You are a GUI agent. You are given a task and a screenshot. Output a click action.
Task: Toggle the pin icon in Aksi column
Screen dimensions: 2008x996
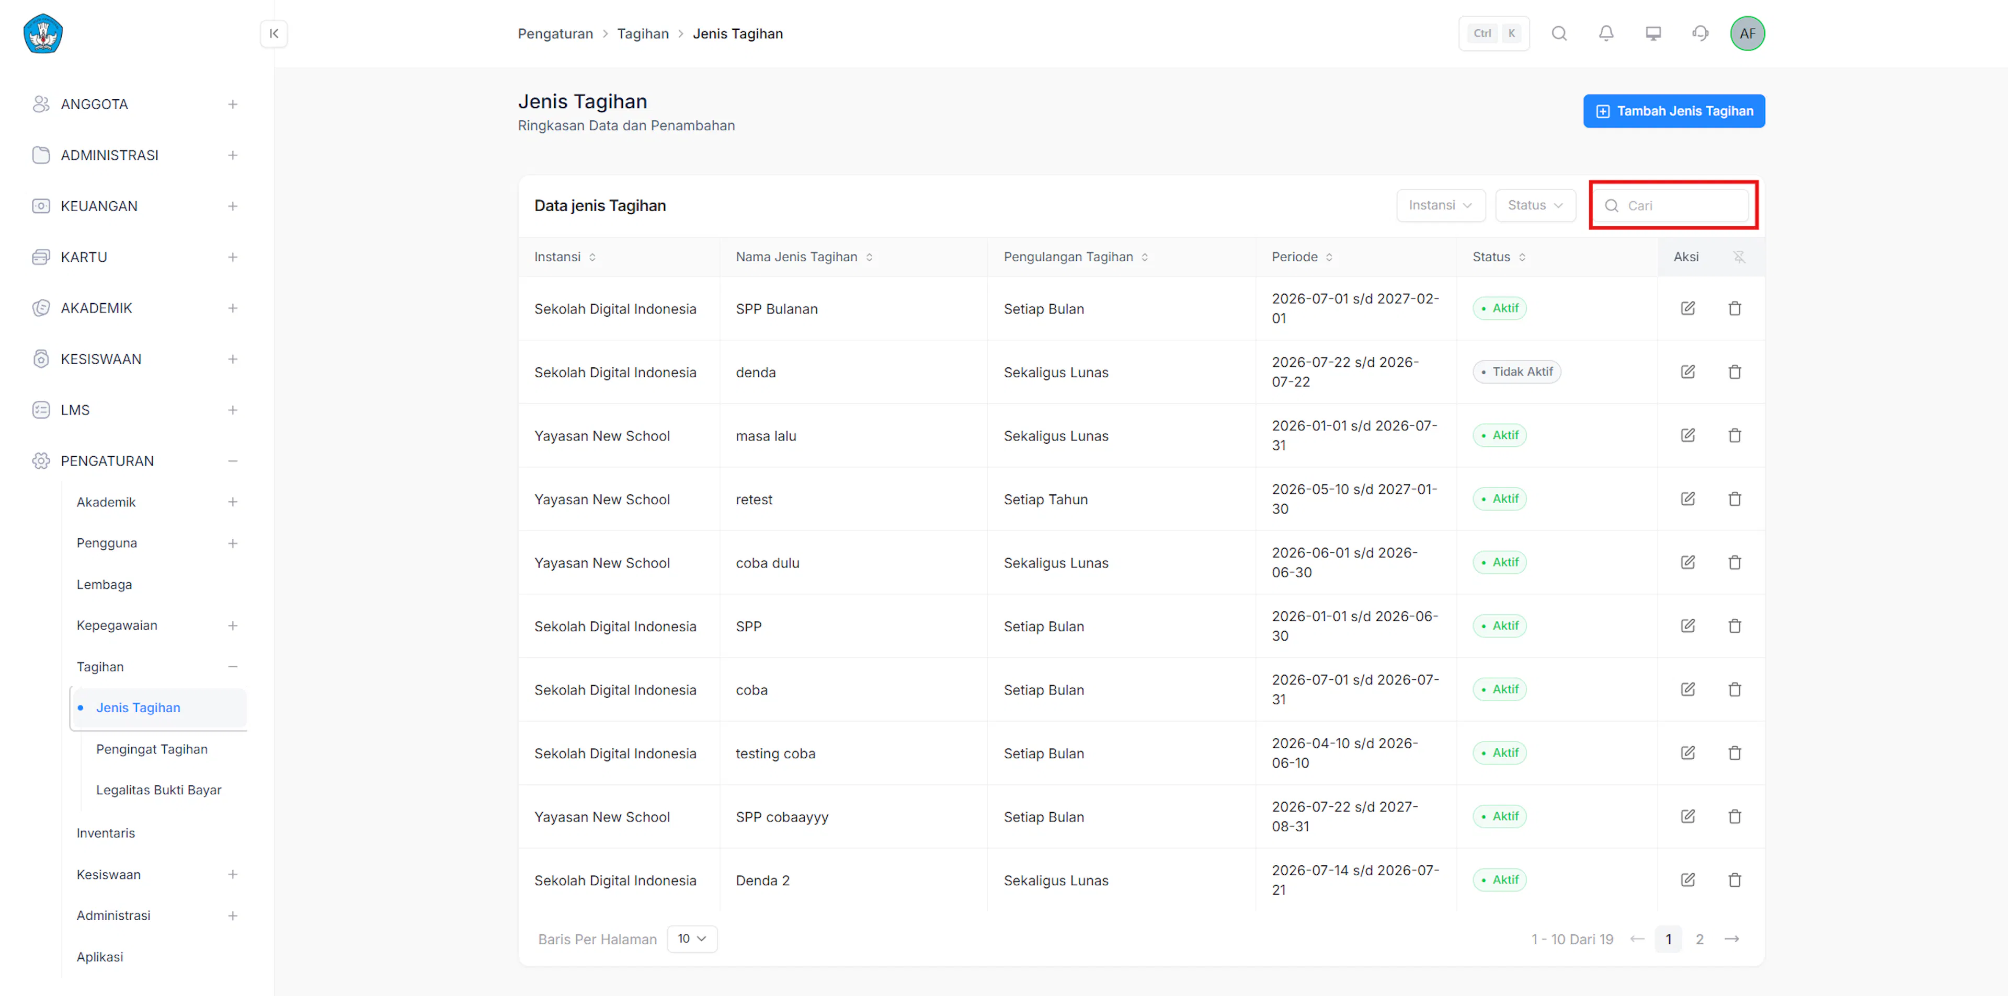[1739, 257]
